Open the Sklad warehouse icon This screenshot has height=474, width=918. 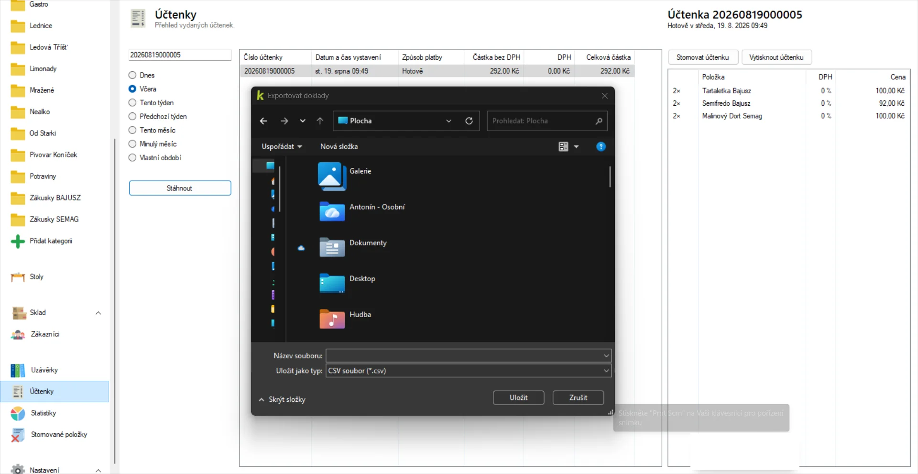click(19, 313)
